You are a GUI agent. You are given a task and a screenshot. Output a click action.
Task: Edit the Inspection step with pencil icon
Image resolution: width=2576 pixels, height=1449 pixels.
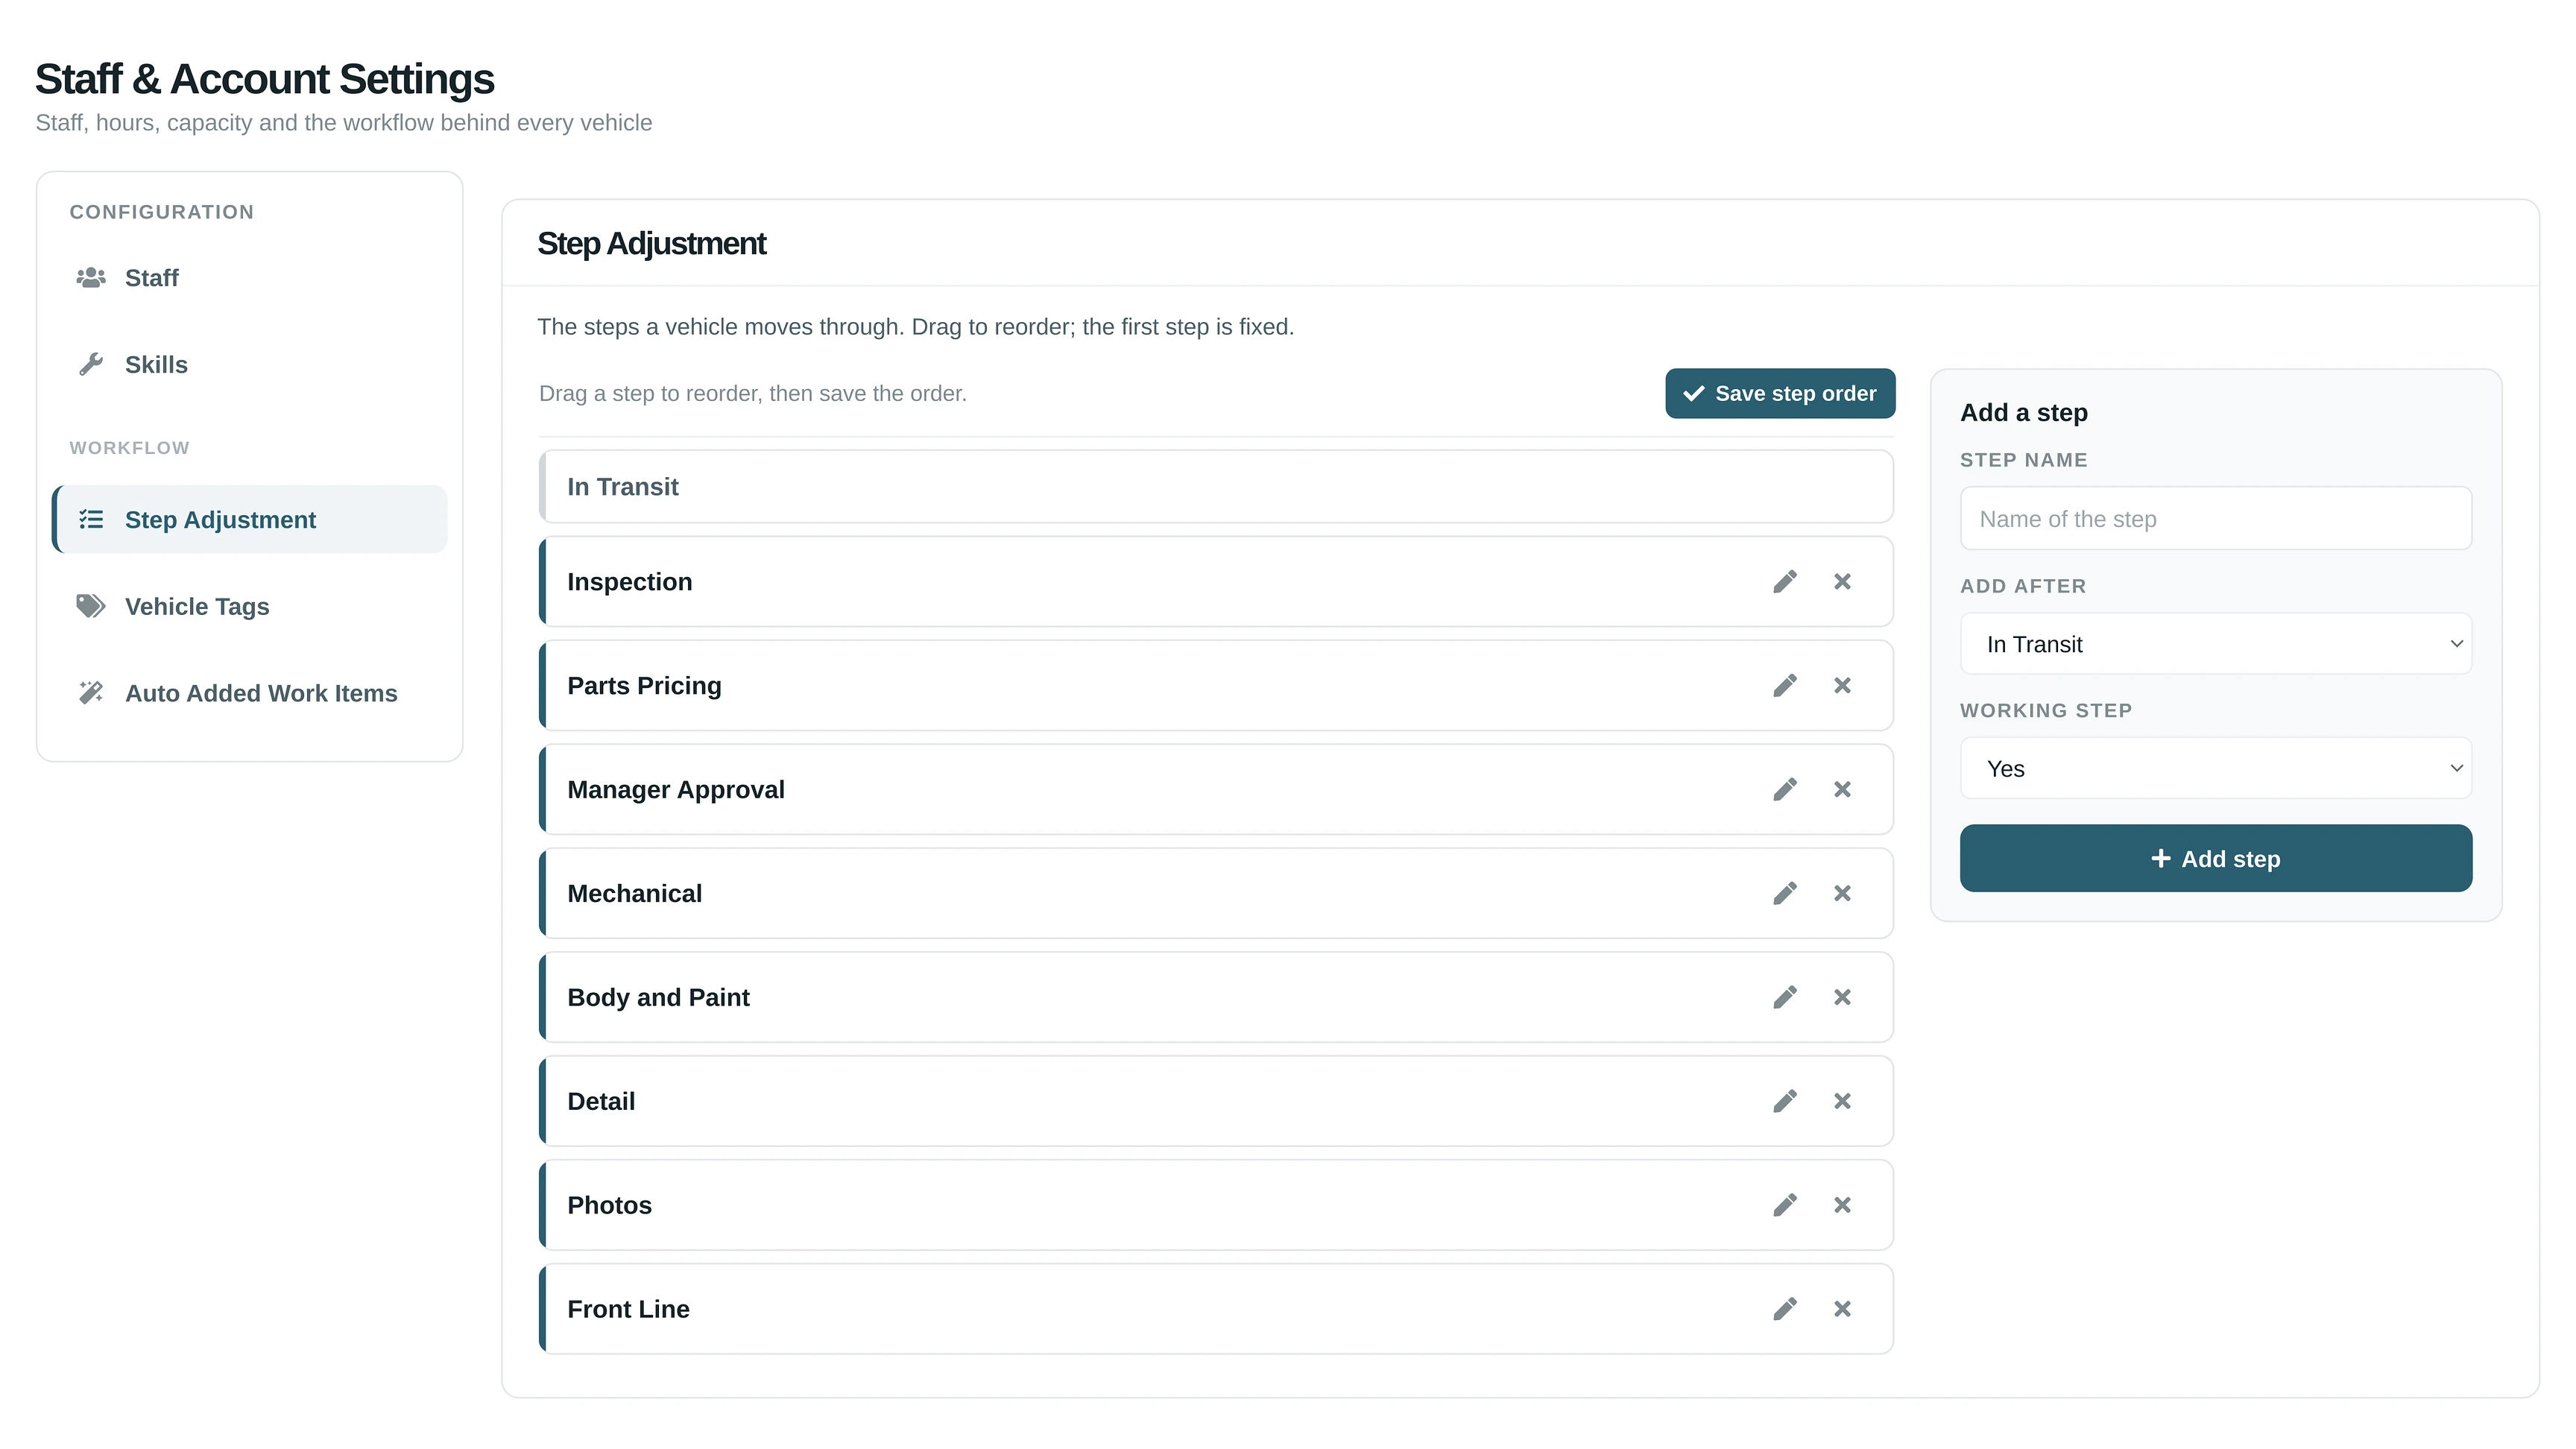tap(1785, 582)
